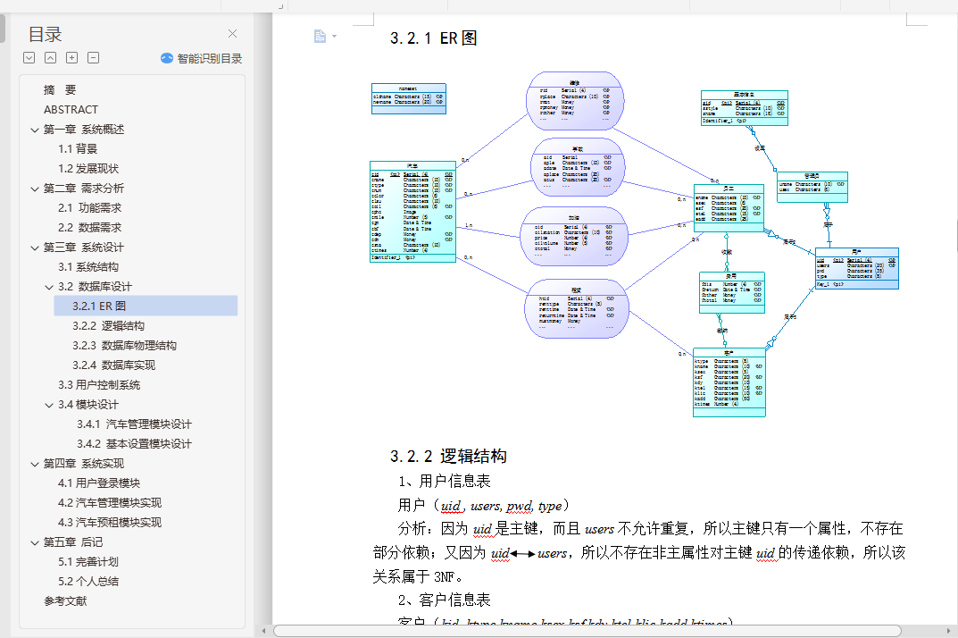Click the plus (promote level) icon in 目录 panel
Viewport: 958px width, 638px height.
click(72, 58)
